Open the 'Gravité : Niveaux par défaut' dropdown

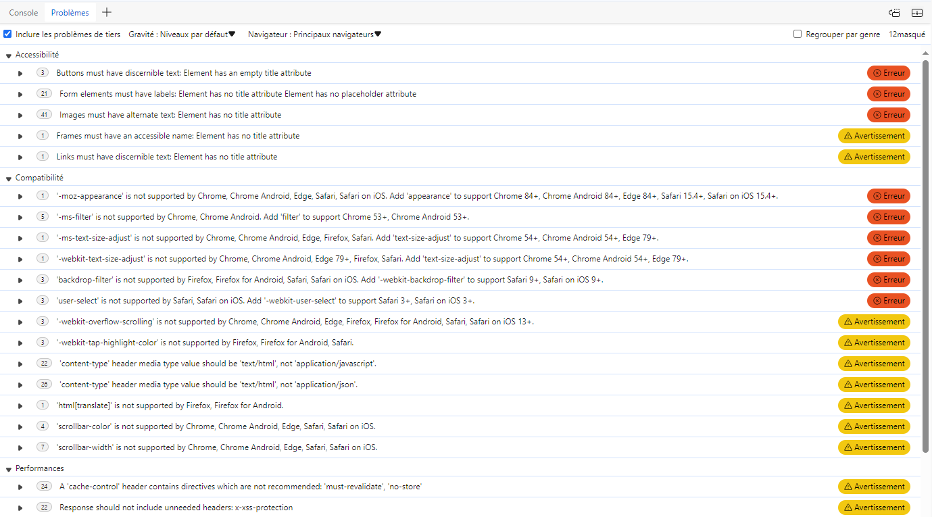point(182,34)
